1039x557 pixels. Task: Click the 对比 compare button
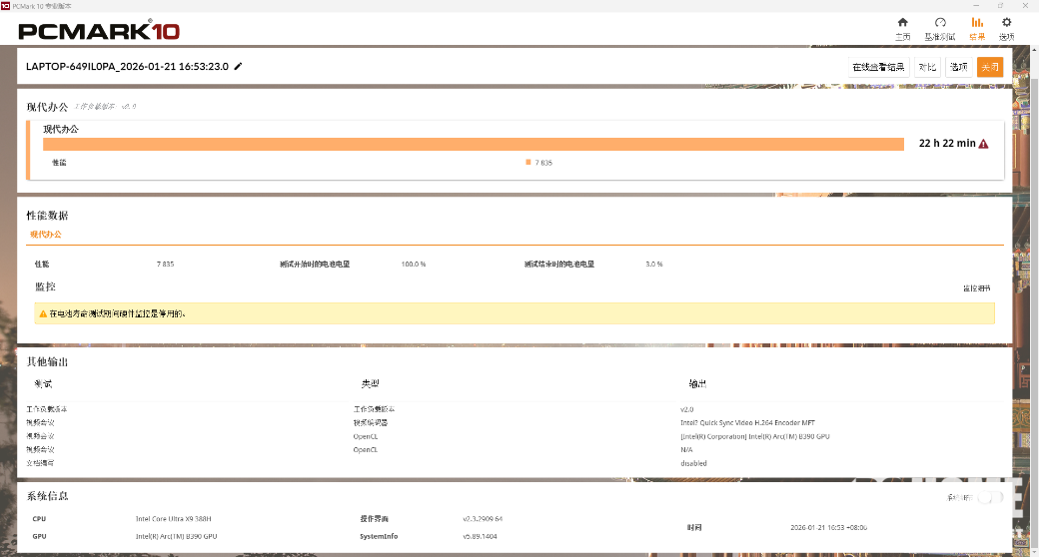(x=927, y=67)
